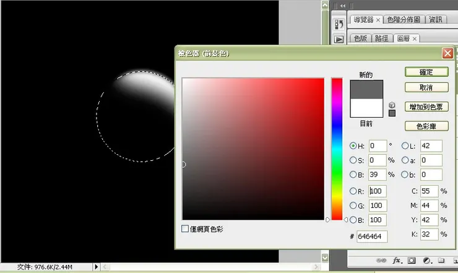Select the blue channel B radio button

353,220
